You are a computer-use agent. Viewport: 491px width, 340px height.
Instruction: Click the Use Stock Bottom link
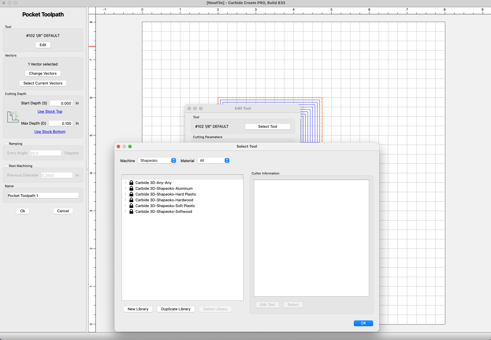tap(50, 132)
